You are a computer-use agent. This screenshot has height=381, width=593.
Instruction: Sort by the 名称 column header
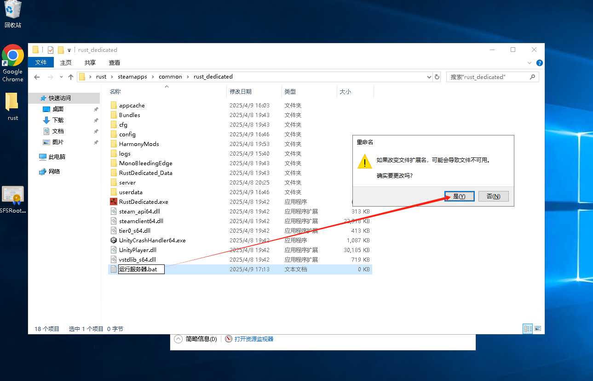click(x=167, y=91)
